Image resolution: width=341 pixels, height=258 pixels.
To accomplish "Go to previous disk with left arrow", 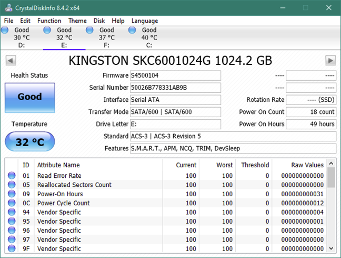I will click(x=11, y=60).
